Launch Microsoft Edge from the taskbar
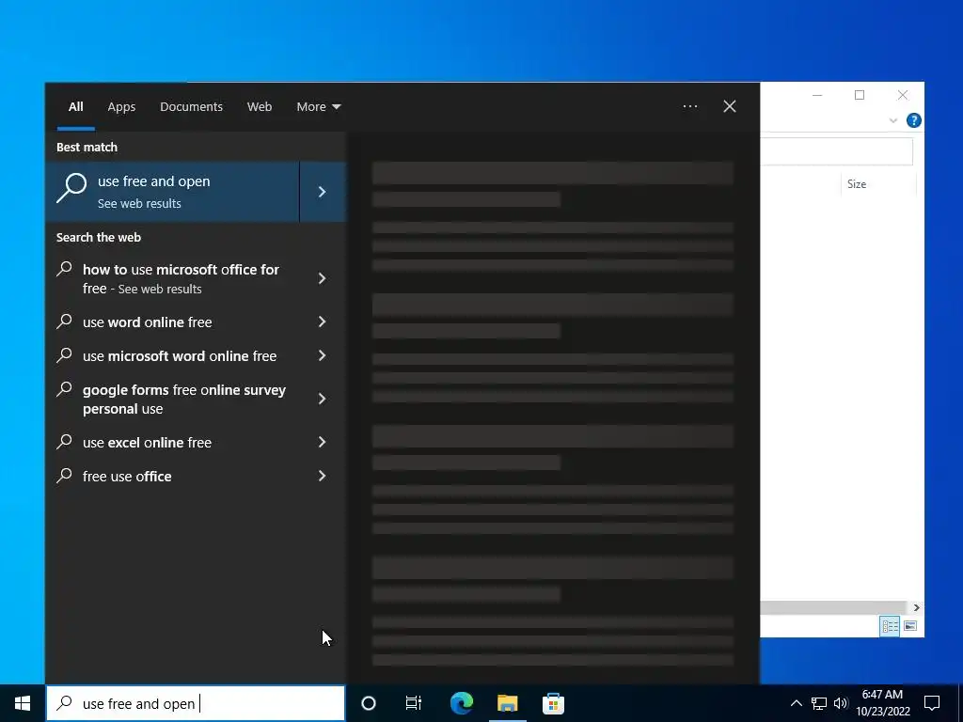The image size is (963, 722). point(462,703)
